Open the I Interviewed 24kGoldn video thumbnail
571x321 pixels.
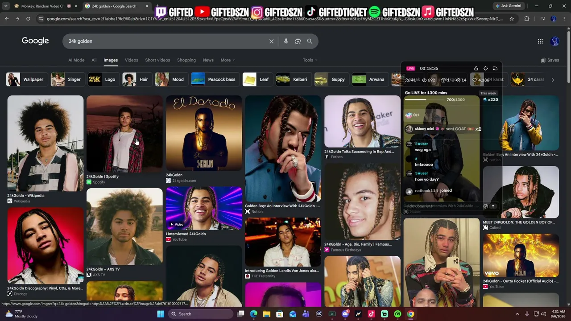[x=204, y=208]
